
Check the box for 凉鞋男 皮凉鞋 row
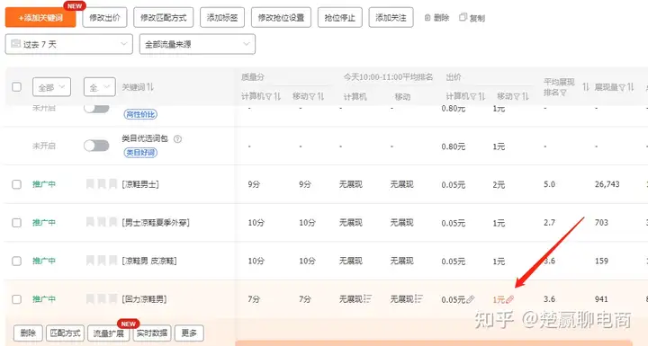(x=16, y=261)
